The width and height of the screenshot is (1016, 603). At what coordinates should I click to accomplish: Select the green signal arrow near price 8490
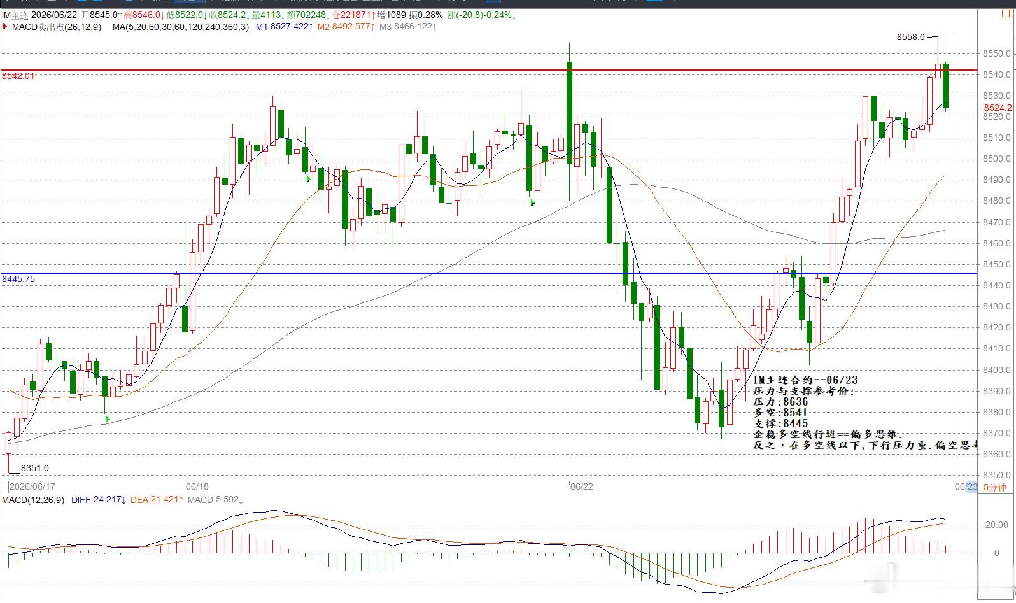click(309, 179)
